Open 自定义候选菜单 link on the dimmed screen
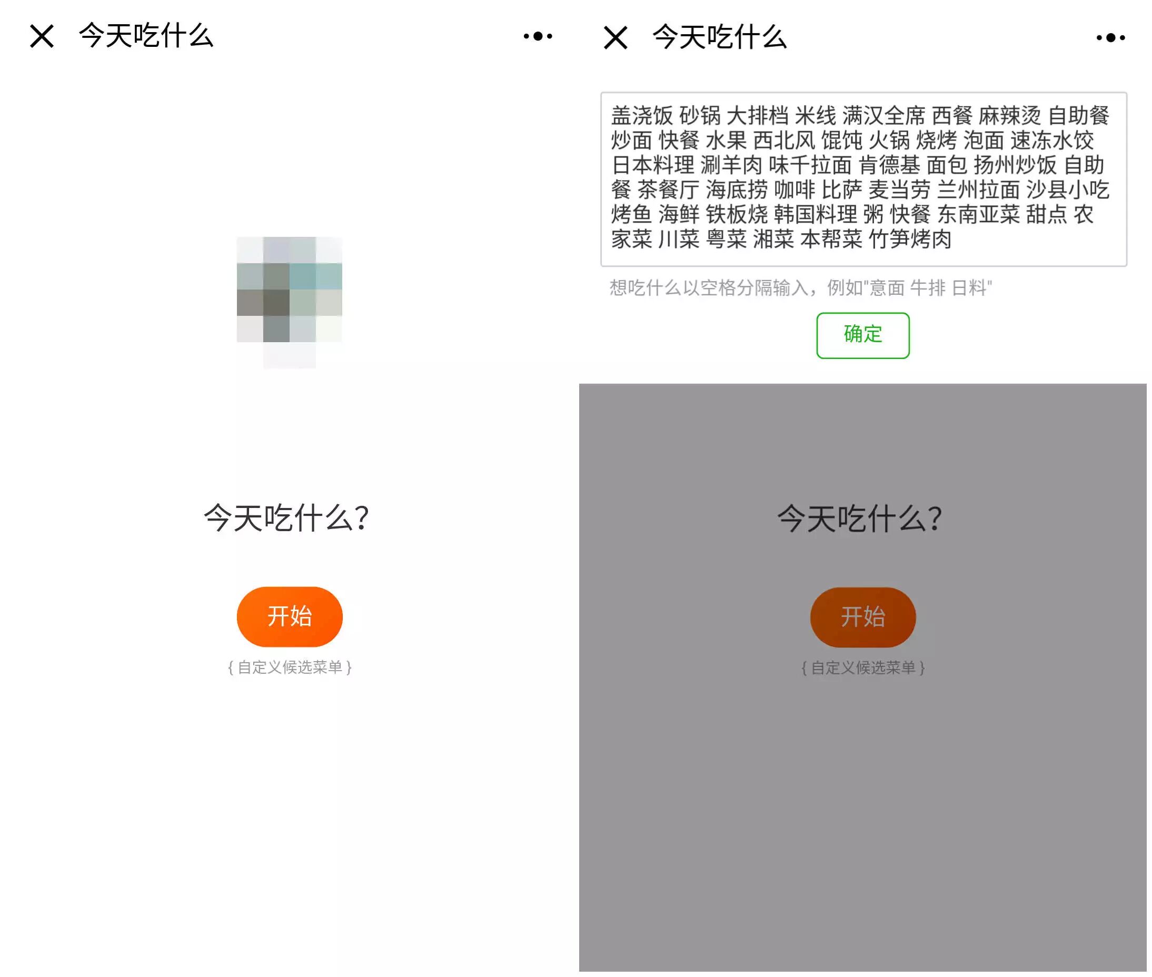Viewport: 1152px width, 977px height. point(863,668)
